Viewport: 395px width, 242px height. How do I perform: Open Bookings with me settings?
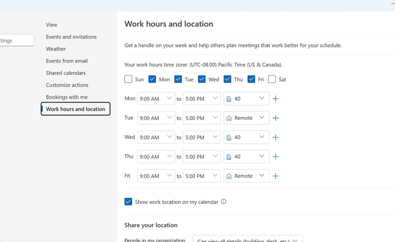click(x=67, y=97)
